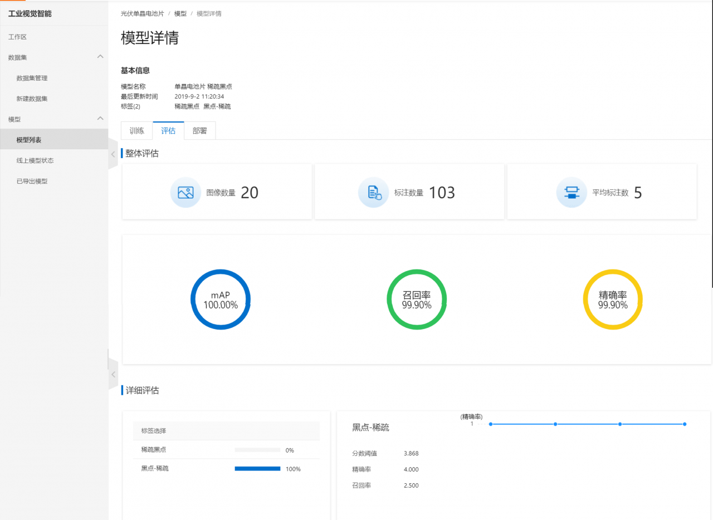Click the average annotation count icon
Viewport: 713px width, 520px height.
pos(572,193)
